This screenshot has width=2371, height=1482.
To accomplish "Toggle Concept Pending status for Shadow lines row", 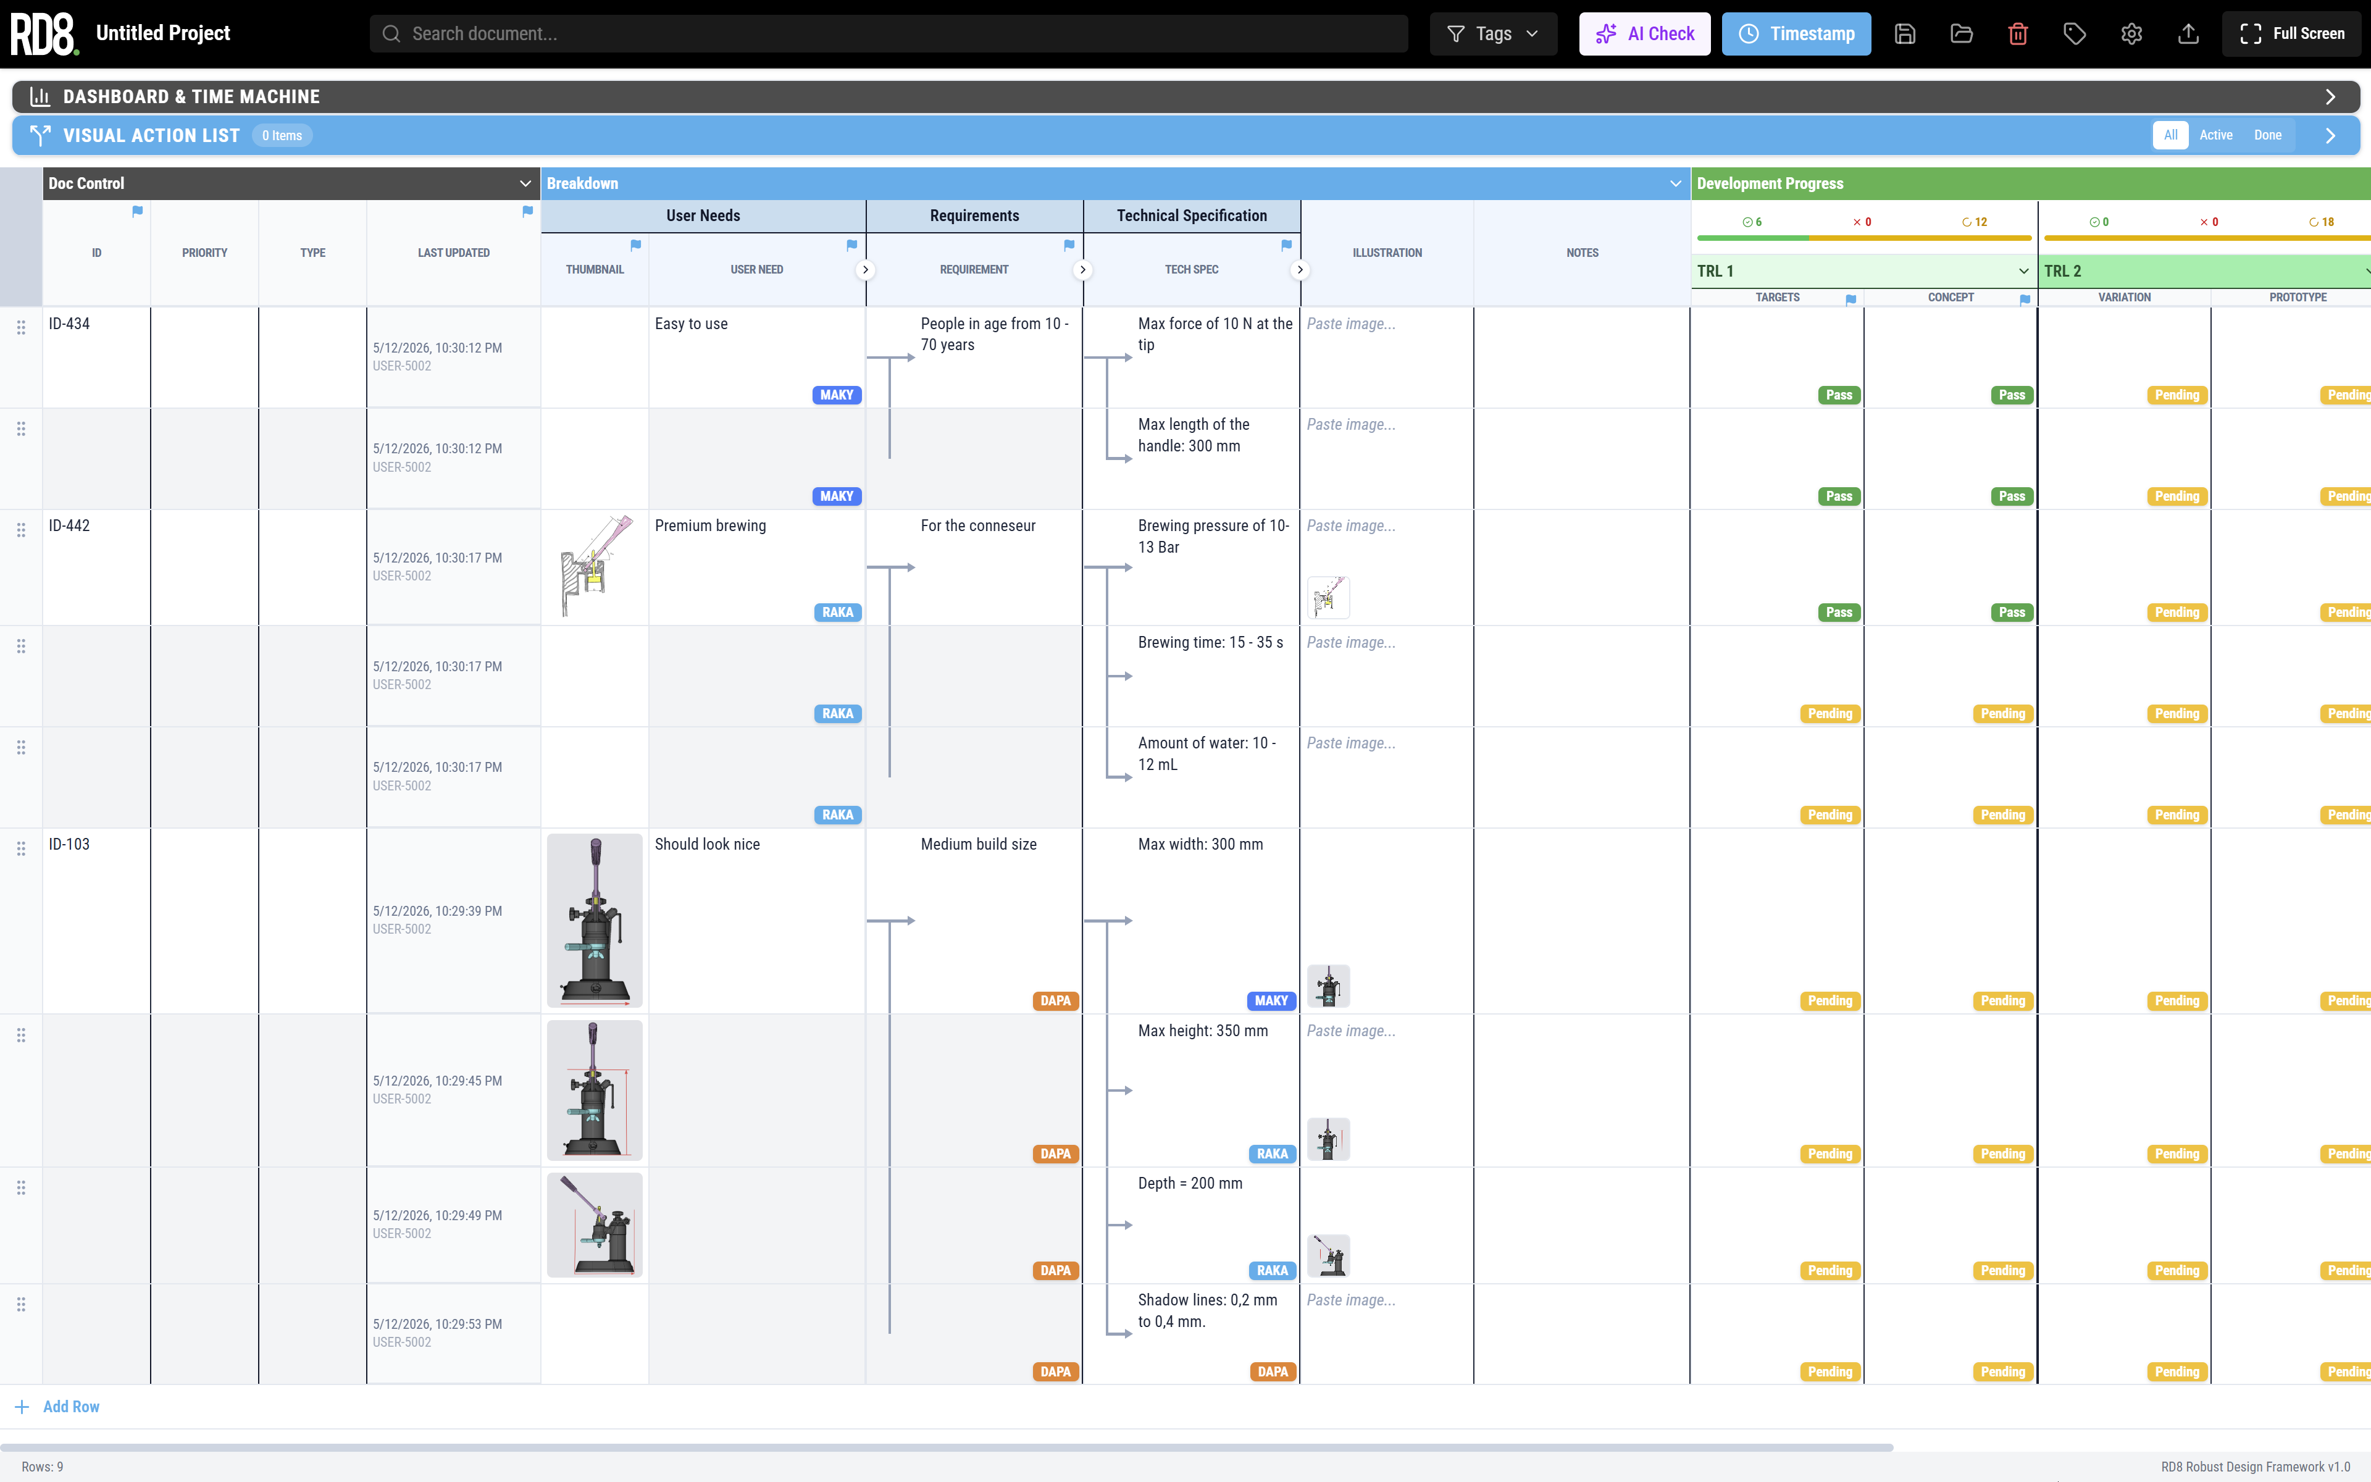I will coord(2002,1372).
